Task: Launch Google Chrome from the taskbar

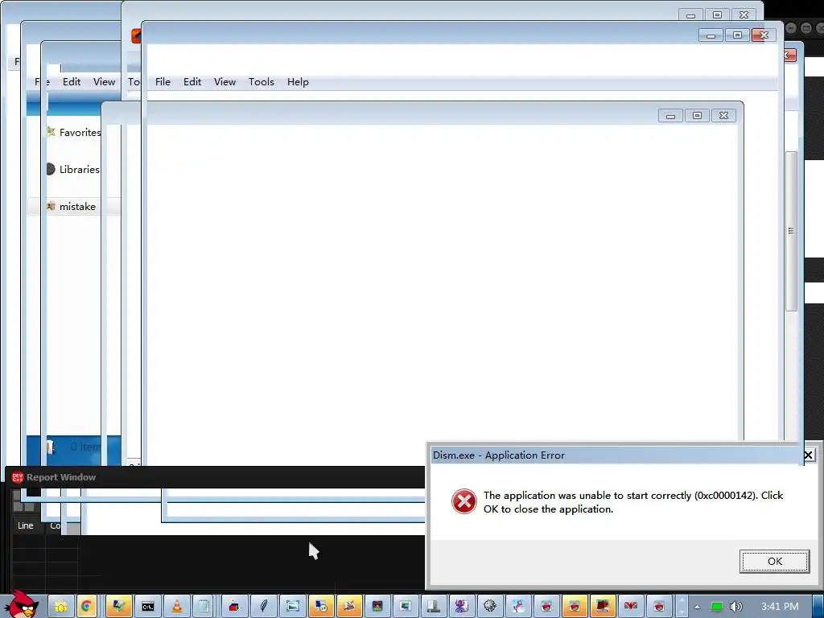Action: pos(86,607)
